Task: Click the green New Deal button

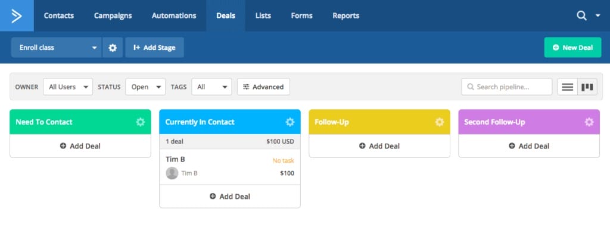Action: point(572,48)
